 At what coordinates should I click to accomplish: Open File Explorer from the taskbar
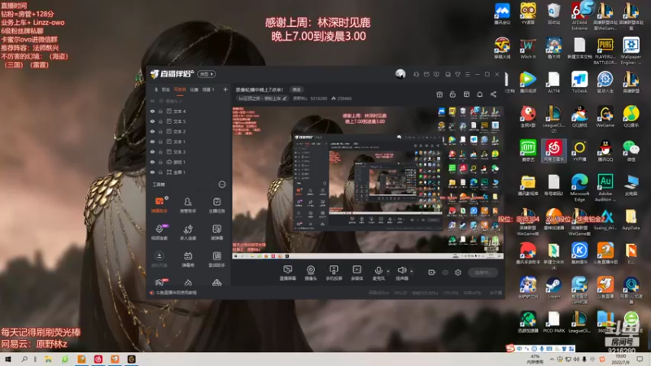pyautogui.click(x=48, y=359)
